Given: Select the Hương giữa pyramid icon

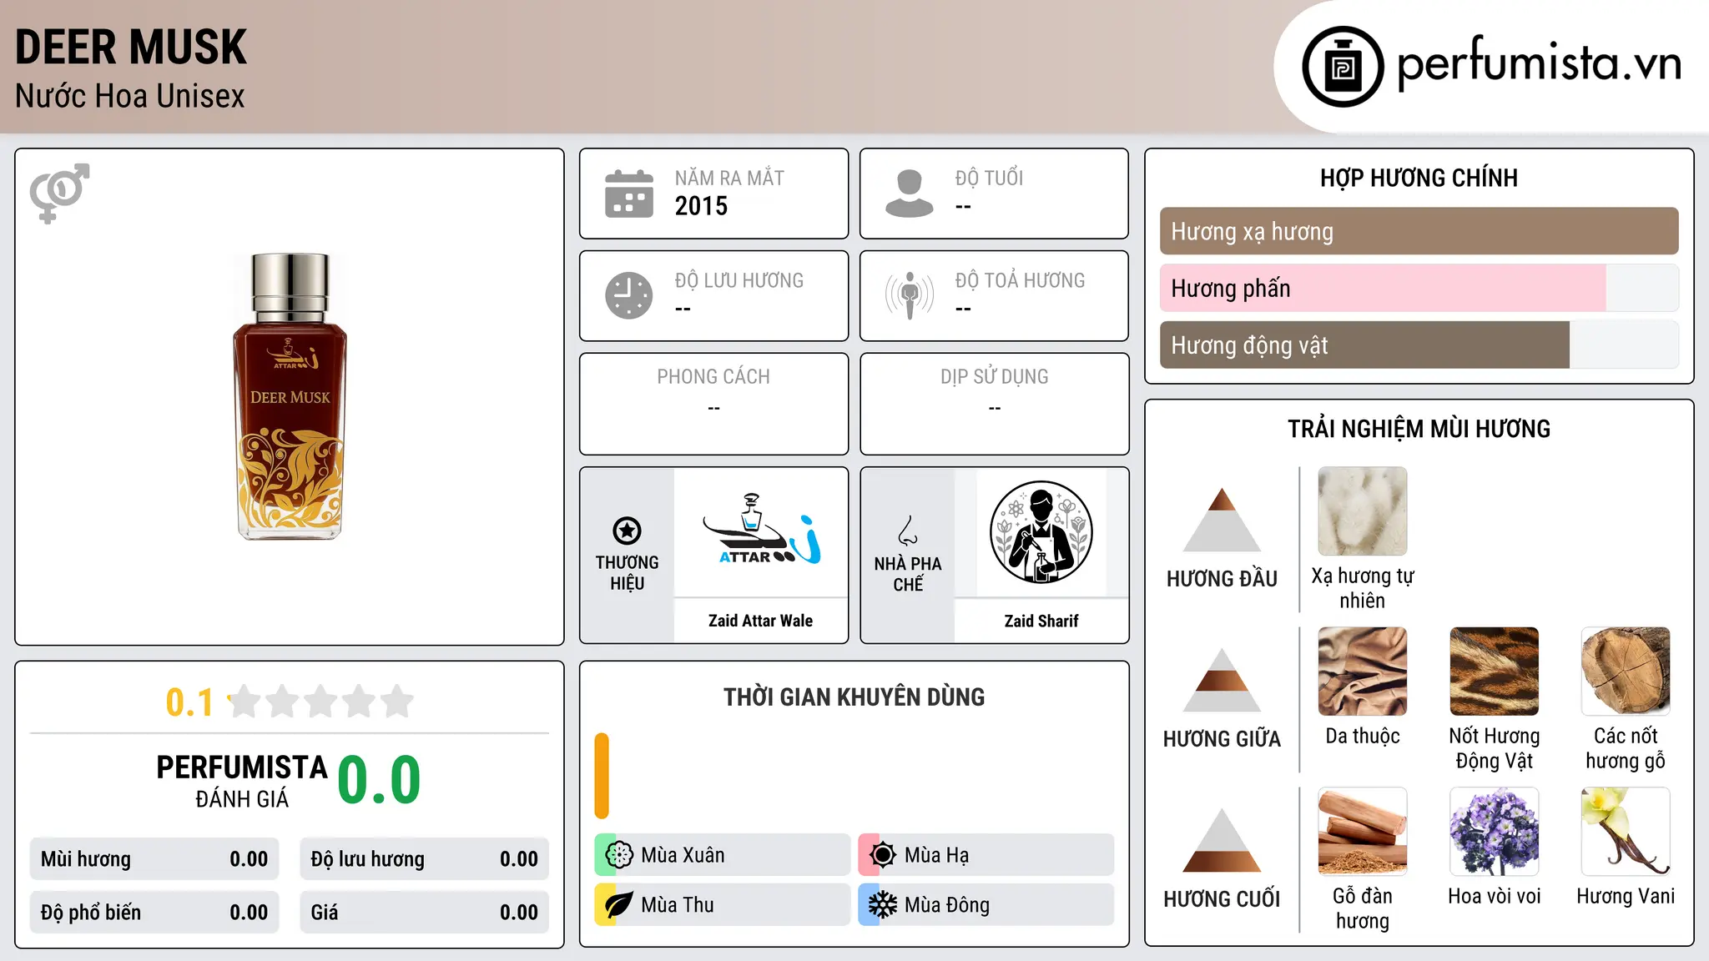Looking at the screenshot, I should click(1222, 680).
